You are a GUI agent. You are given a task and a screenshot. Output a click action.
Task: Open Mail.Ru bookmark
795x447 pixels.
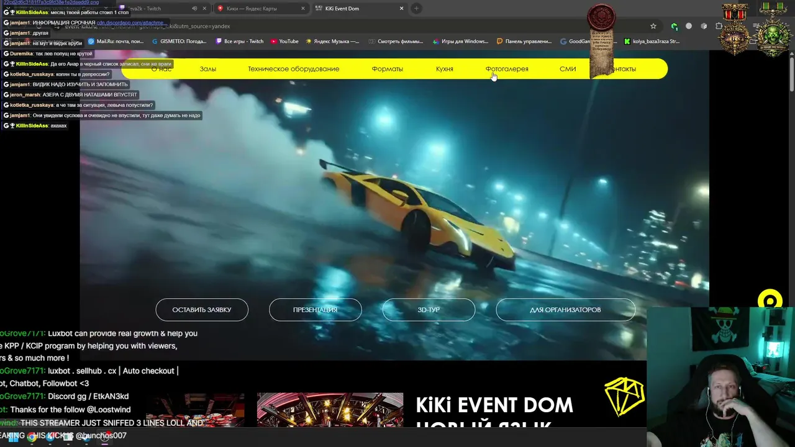pos(116,42)
